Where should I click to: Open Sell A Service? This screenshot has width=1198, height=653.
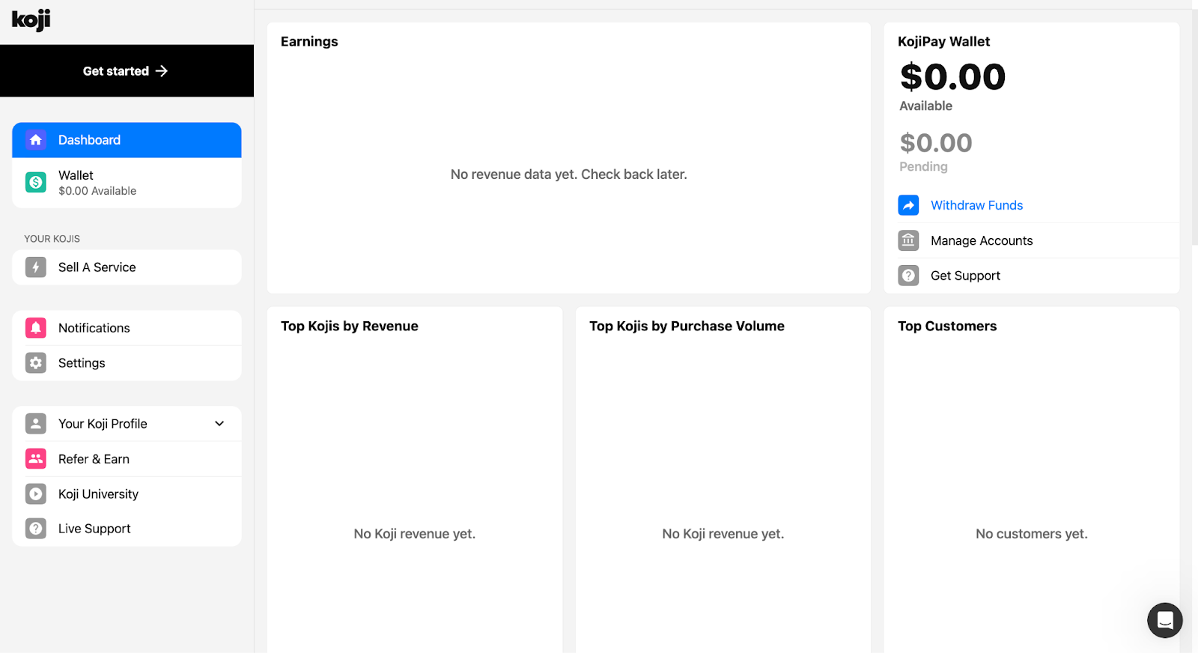(127, 267)
